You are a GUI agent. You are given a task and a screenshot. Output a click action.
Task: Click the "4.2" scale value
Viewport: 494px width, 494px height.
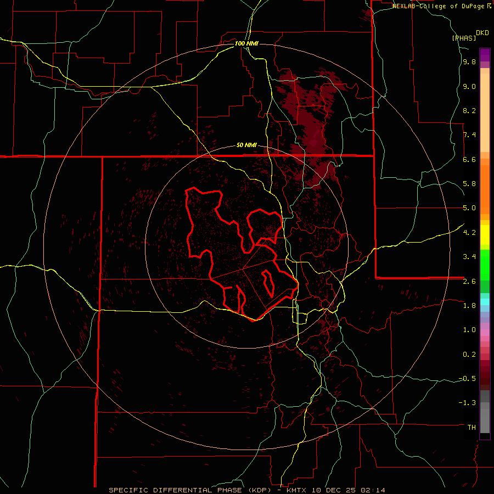coord(469,233)
